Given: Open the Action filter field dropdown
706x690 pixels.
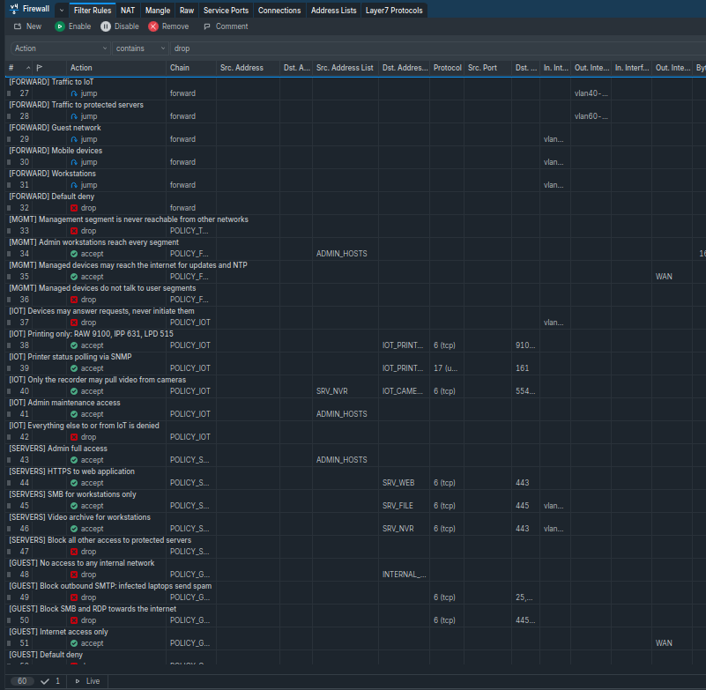Looking at the screenshot, I should (x=60, y=48).
